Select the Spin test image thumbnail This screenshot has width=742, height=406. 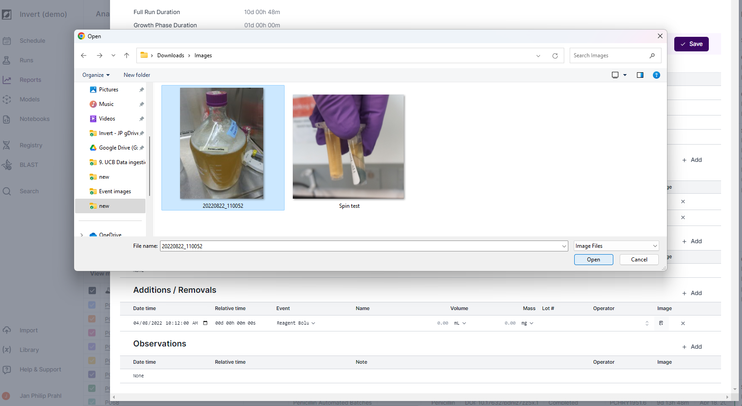pyautogui.click(x=348, y=147)
